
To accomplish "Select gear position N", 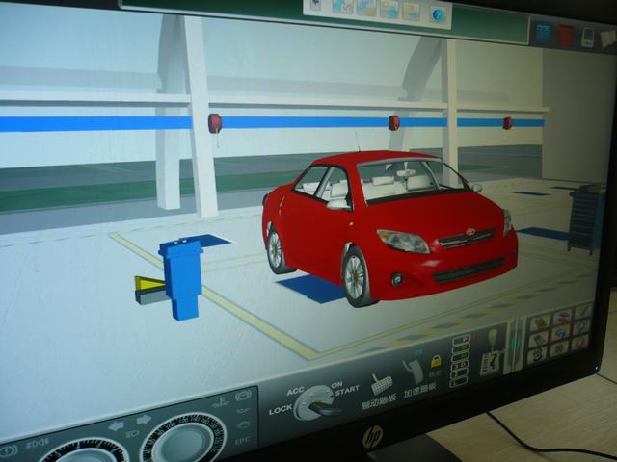I will (x=460, y=356).
